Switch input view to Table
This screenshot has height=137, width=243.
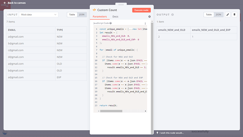click(72, 14)
